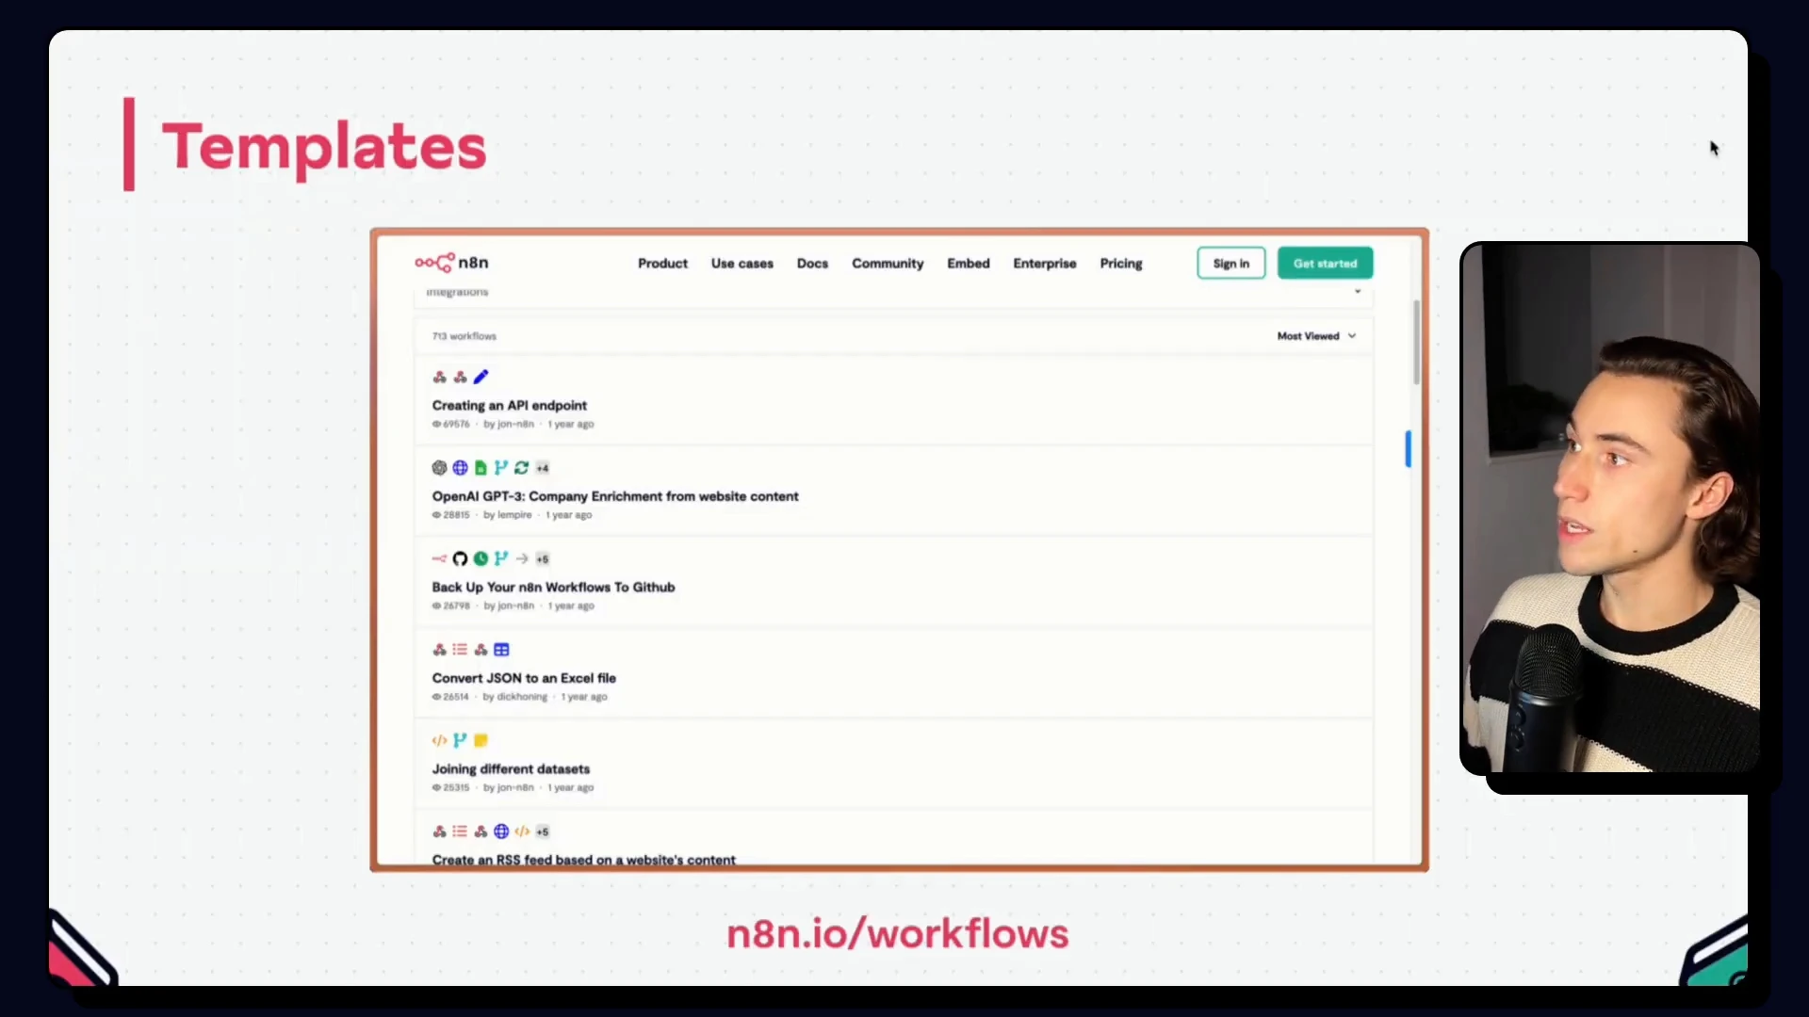The width and height of the screenshot is (1809, 1017).
Task: Open the Most Viewed sort dropdown
Action: pos(1316,336)
